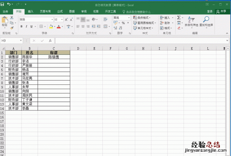The height and width of the screenshot is (156, 231).
Task: Open the 公式 ribbon tab
Action: [x=60, y=11]
